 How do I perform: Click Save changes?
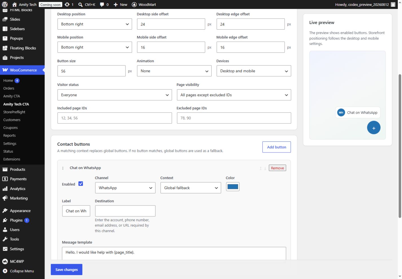click(x=67, y=269)
